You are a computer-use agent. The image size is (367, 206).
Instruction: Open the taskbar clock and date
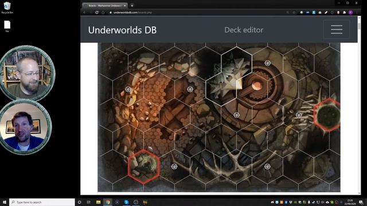tap(350, 202)
